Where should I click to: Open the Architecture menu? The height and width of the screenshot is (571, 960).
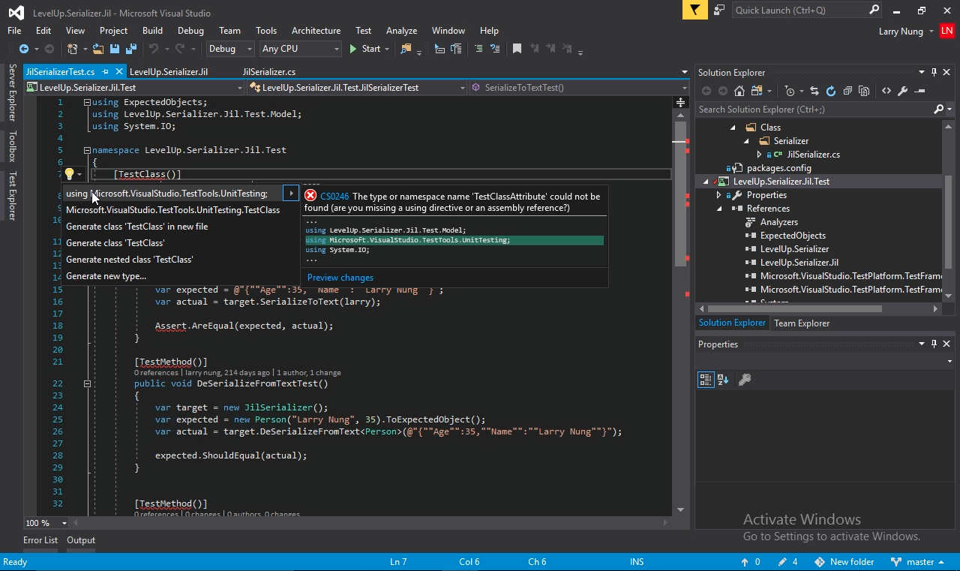coord(316,31)
